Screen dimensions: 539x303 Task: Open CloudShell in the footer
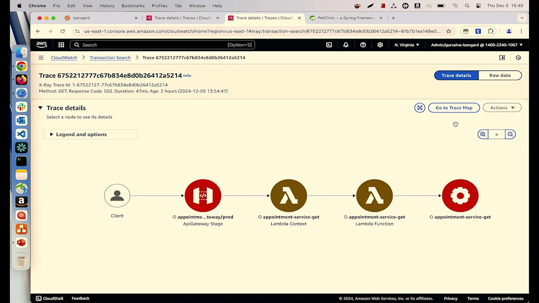coord(49,299)
